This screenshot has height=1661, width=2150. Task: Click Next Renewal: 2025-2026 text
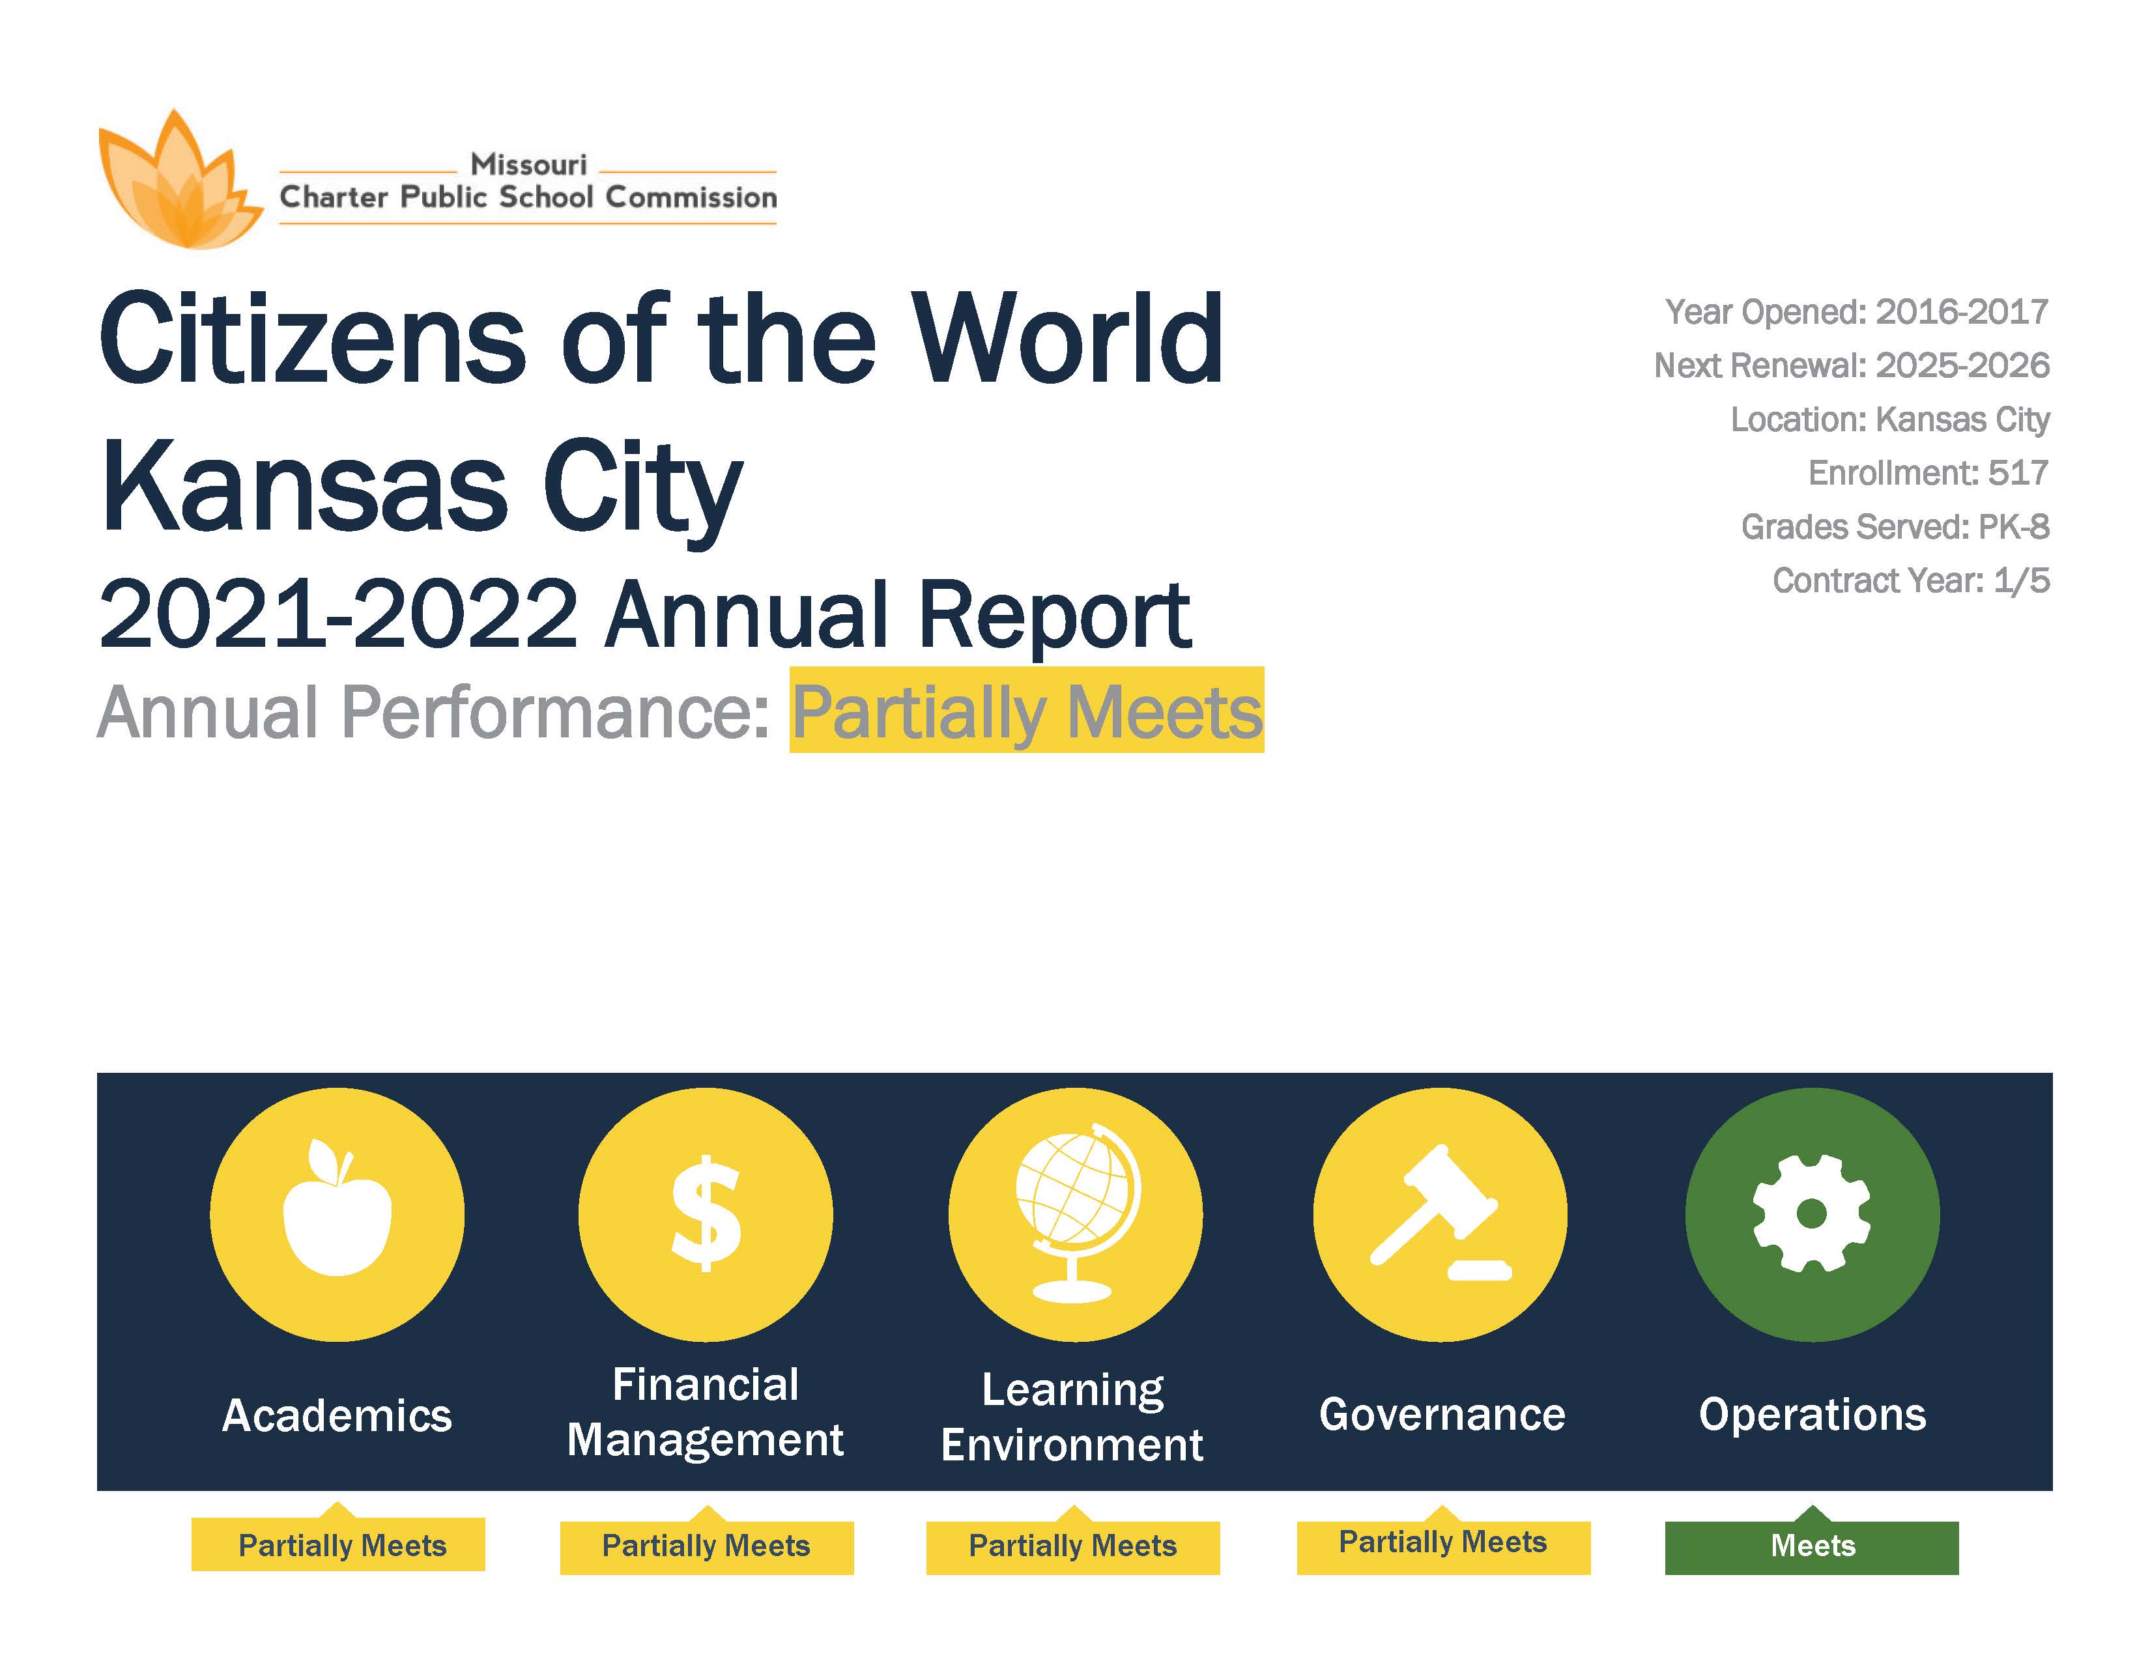1852,365
